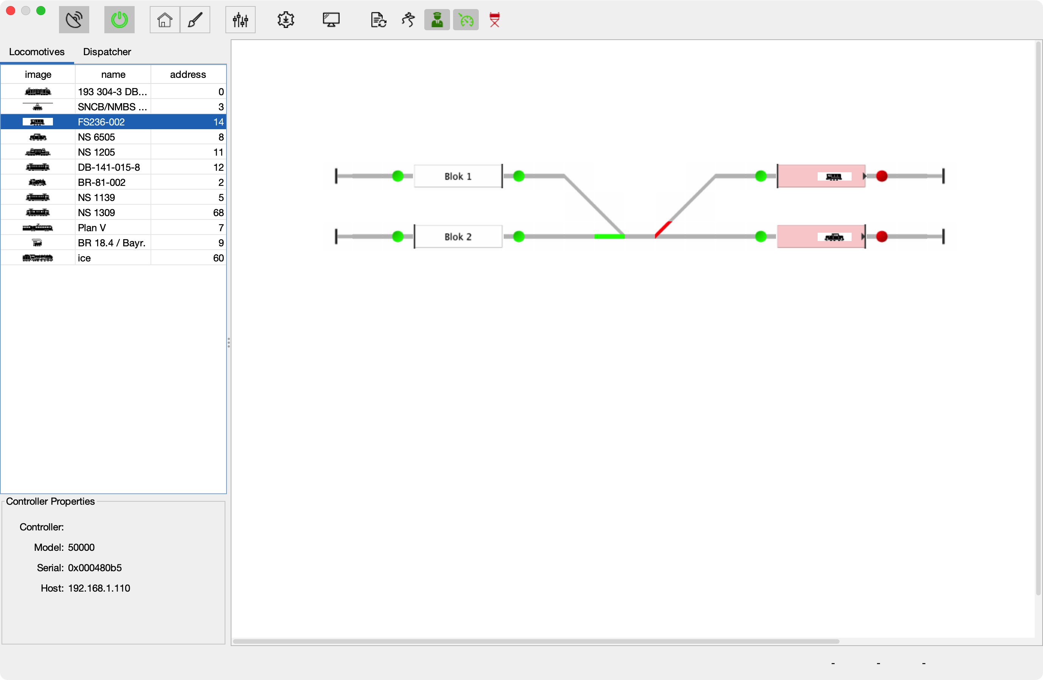Click the red director chair icon

tap(494, 20)
